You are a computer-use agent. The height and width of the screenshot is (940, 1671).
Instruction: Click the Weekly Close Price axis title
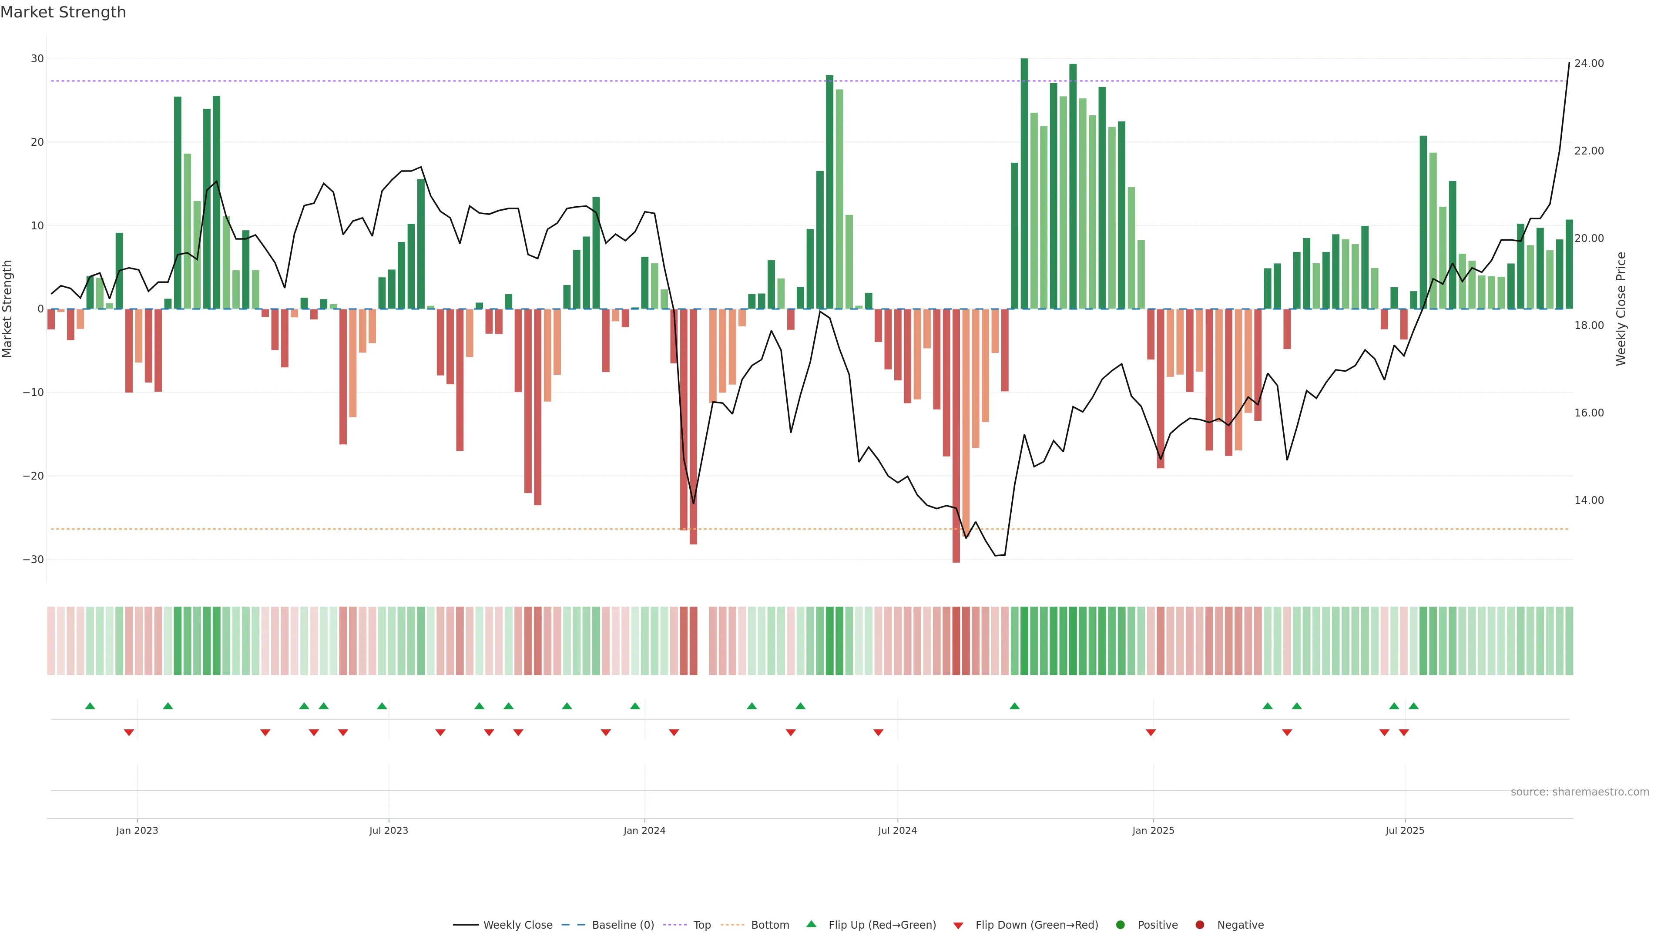[x=1621, y=309]
